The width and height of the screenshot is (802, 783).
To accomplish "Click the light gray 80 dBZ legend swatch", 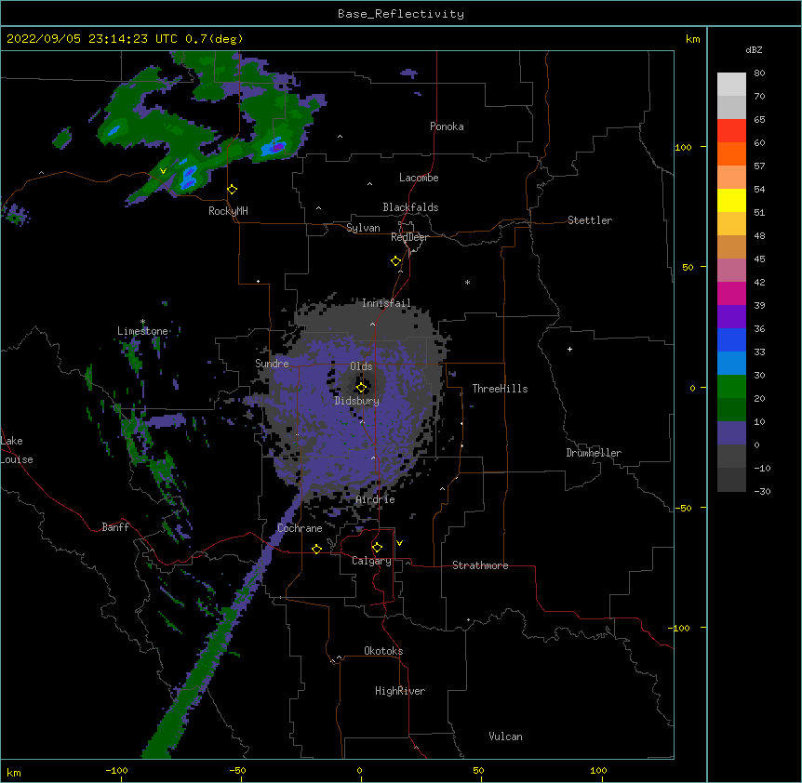I will pos(731,85).
